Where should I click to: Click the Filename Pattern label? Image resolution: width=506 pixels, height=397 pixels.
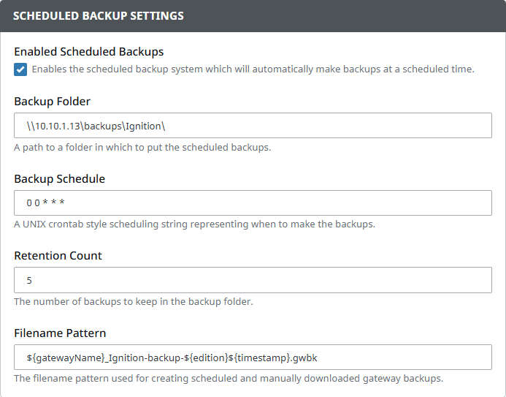[61, 333]
